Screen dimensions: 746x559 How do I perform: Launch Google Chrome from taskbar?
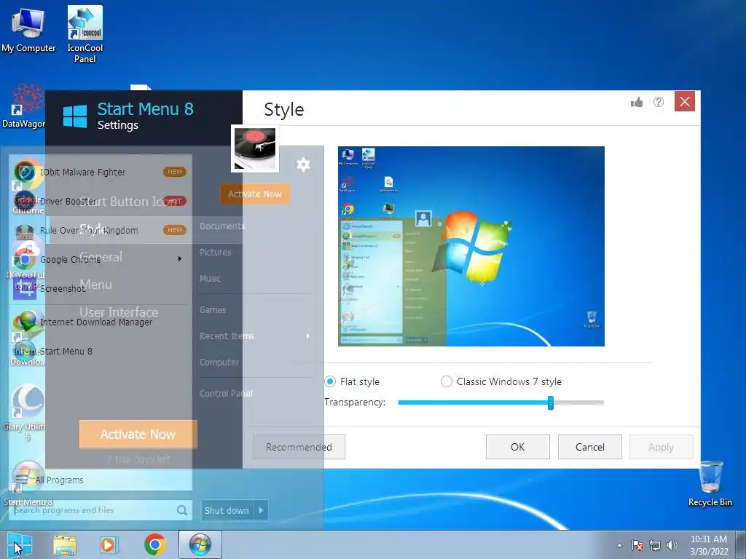(x=154, y=544)
